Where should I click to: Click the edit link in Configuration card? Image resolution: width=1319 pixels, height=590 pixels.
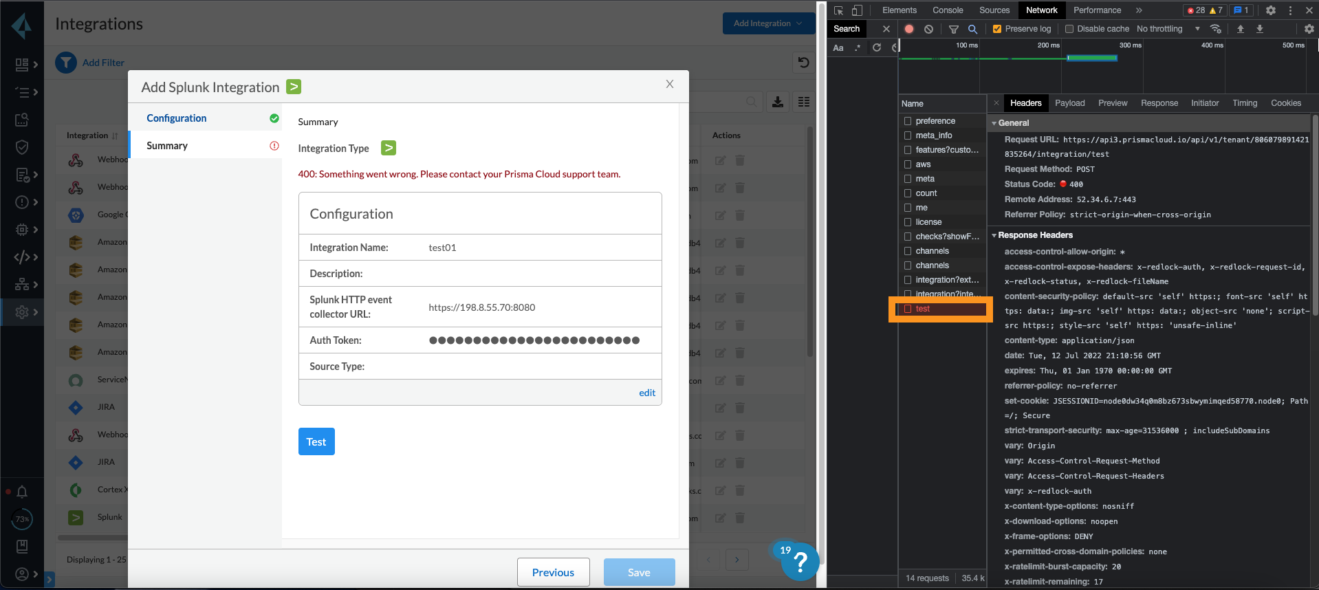tap(647, 393)
